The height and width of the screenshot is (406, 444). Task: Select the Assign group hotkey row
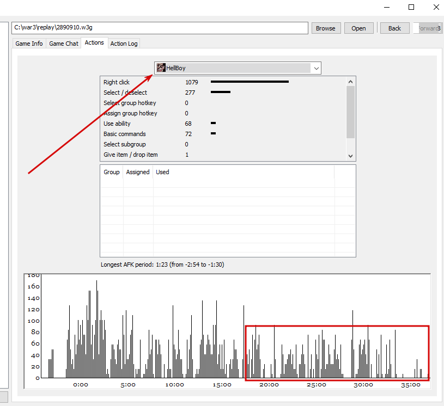click(x=223, y=113)
